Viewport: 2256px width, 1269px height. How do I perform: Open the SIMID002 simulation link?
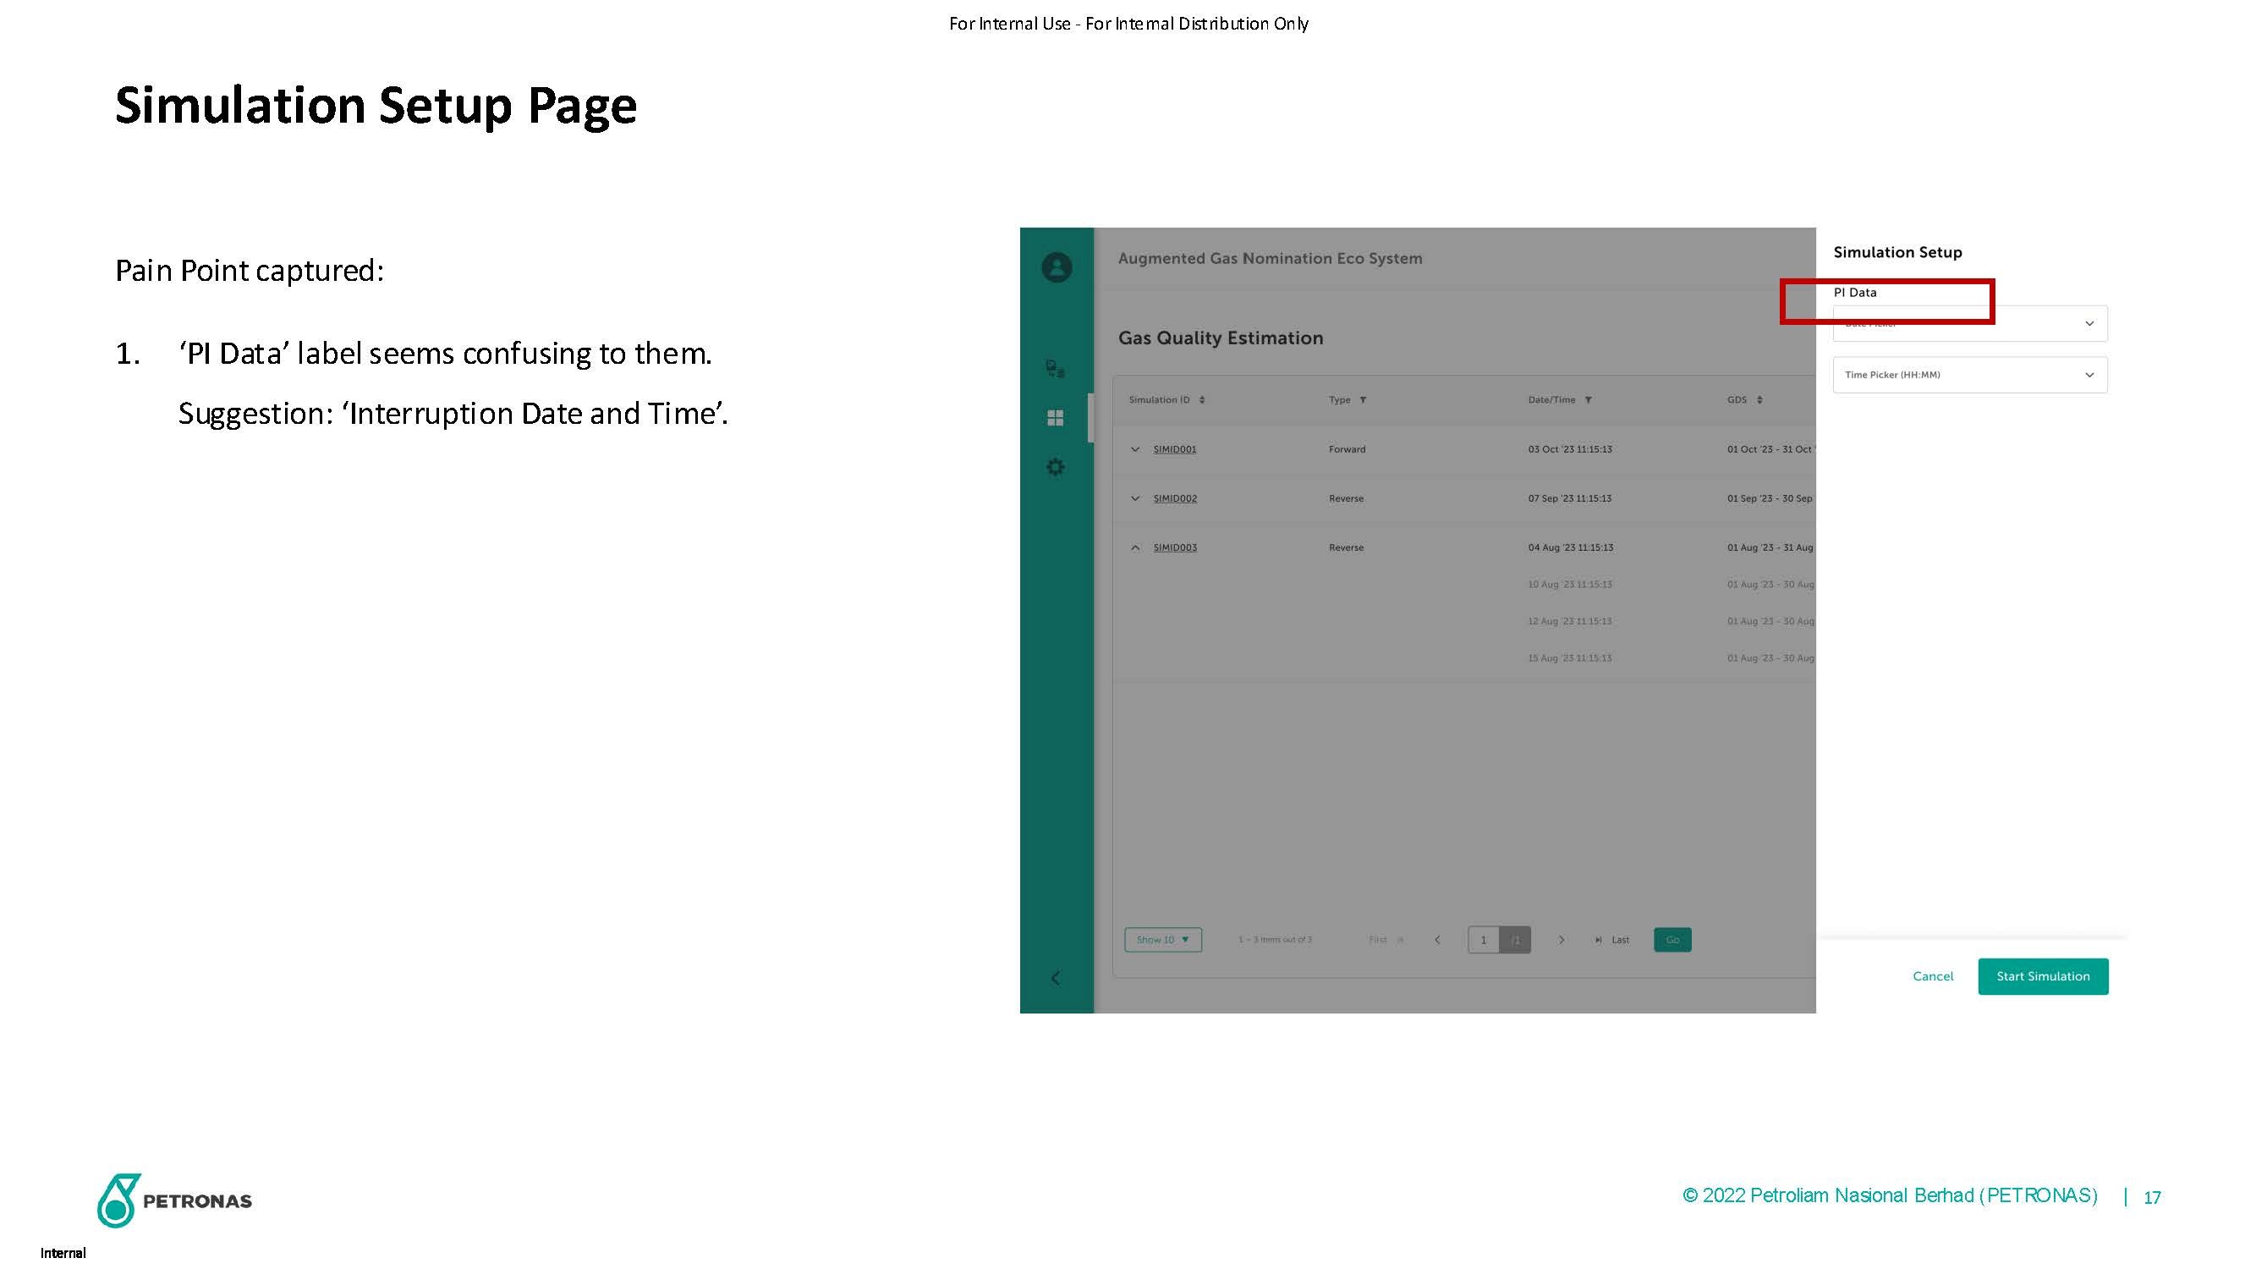pos(1174,498)
